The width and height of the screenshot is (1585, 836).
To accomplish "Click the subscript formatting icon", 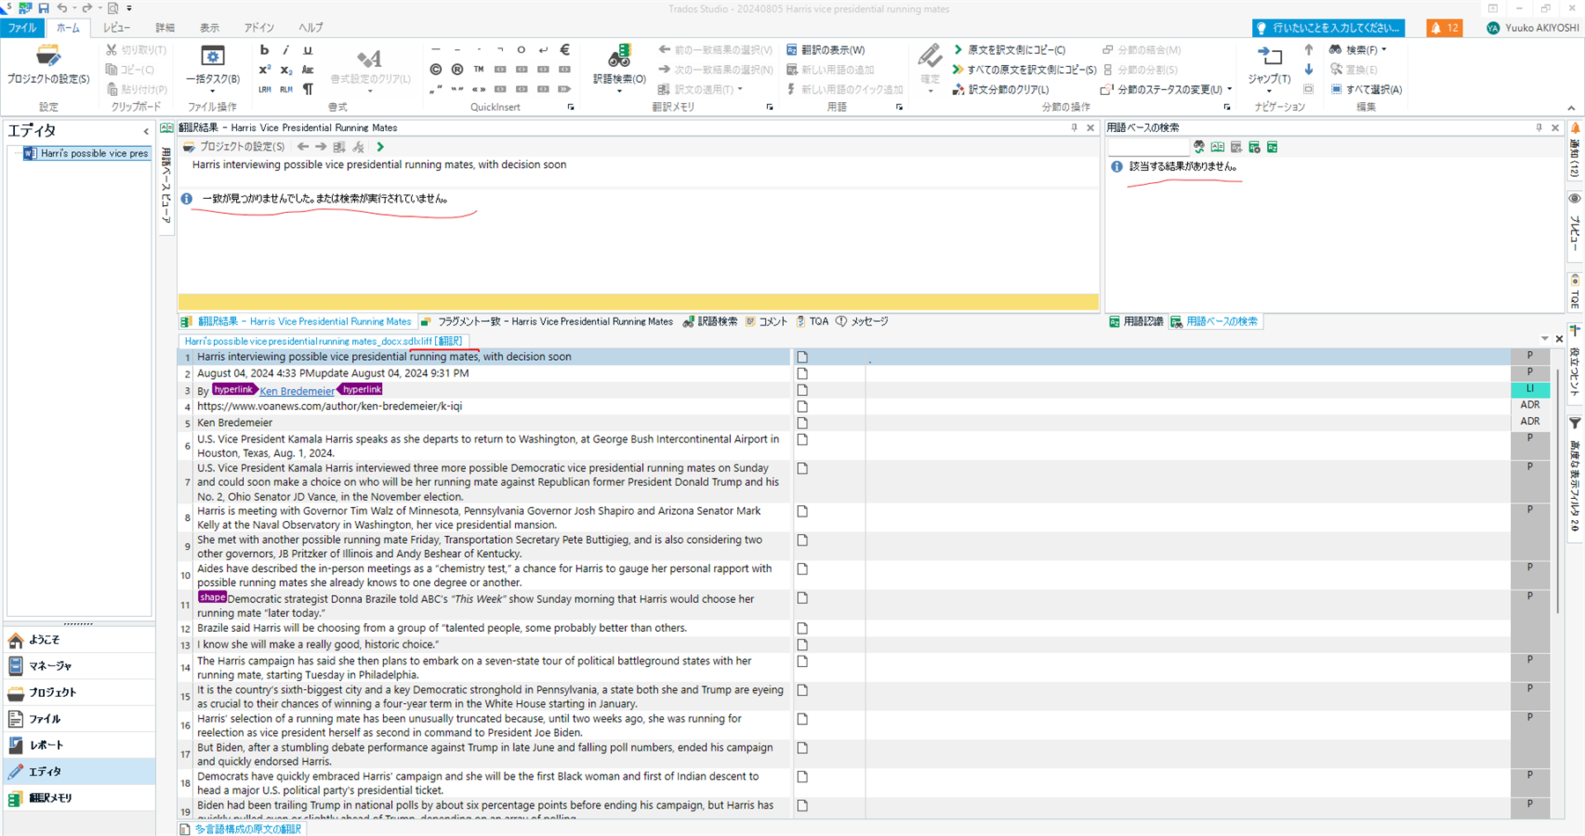I will coord(286,70).
